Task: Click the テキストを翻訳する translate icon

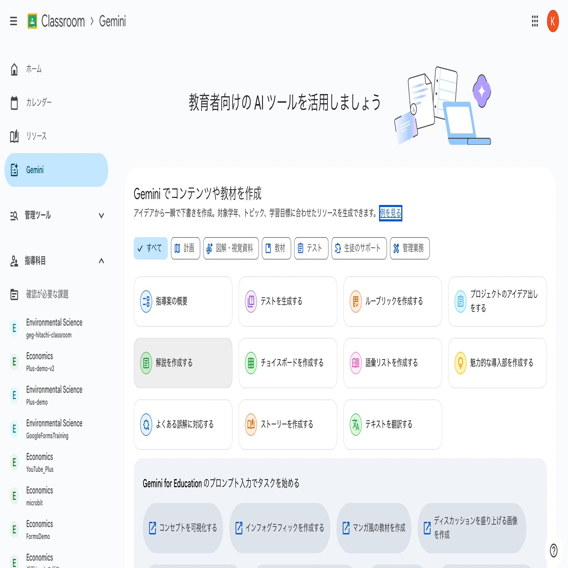Action: coord(356,425)
